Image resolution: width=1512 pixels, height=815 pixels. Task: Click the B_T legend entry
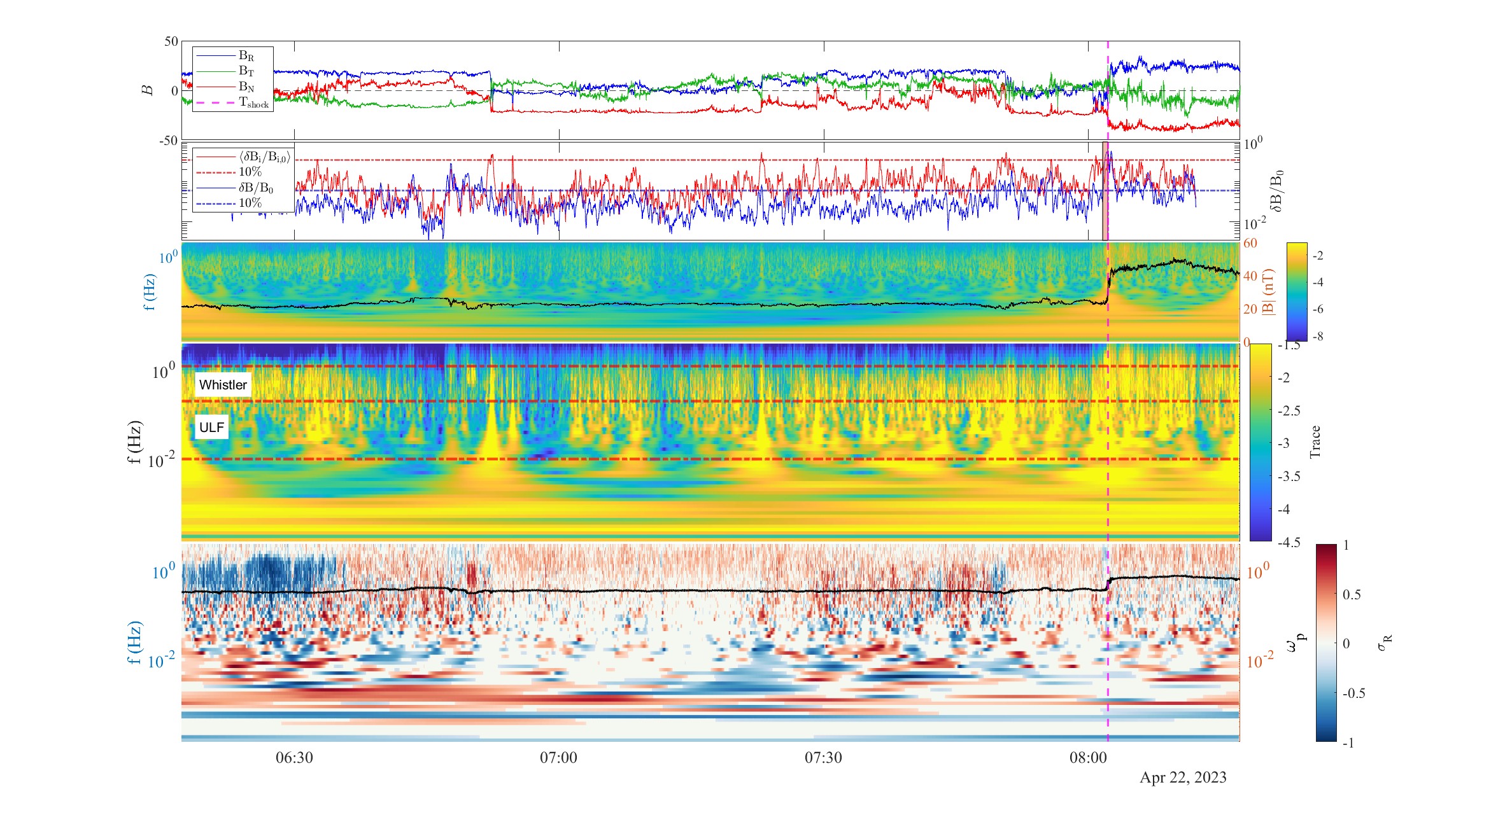point(233,71)
